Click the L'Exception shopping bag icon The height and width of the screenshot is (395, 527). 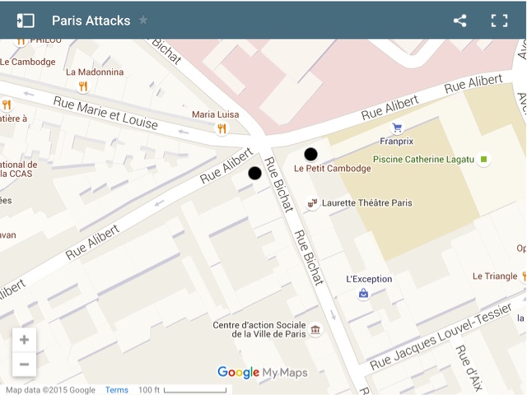[x=363, y=294]
